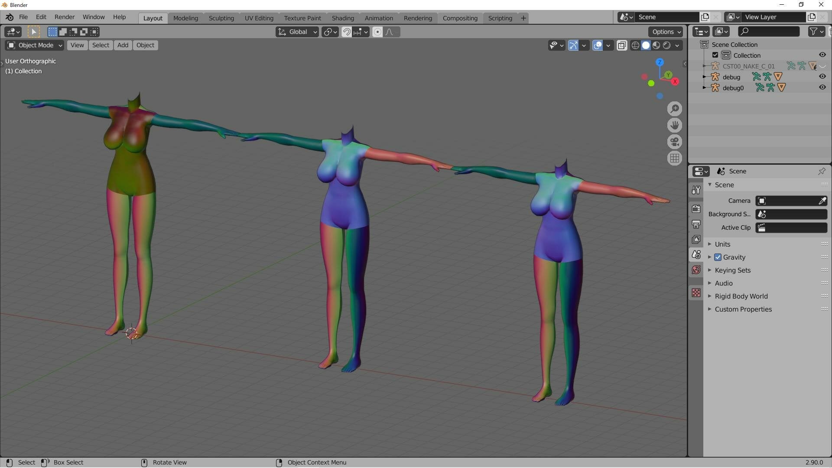Choose the Subtract selection mode icon
Screen dimensions: 832x468
click(73, 32)
